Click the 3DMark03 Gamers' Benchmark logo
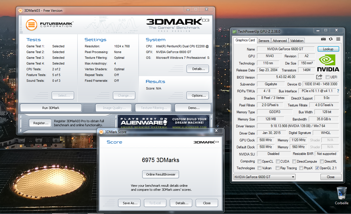The height and width of the screenshot is (214, 351). pos(177,24)
